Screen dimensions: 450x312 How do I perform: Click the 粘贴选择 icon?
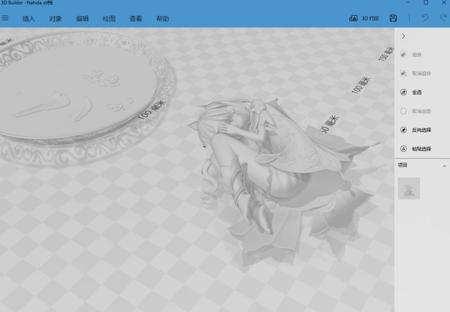[x=404, y=148]
